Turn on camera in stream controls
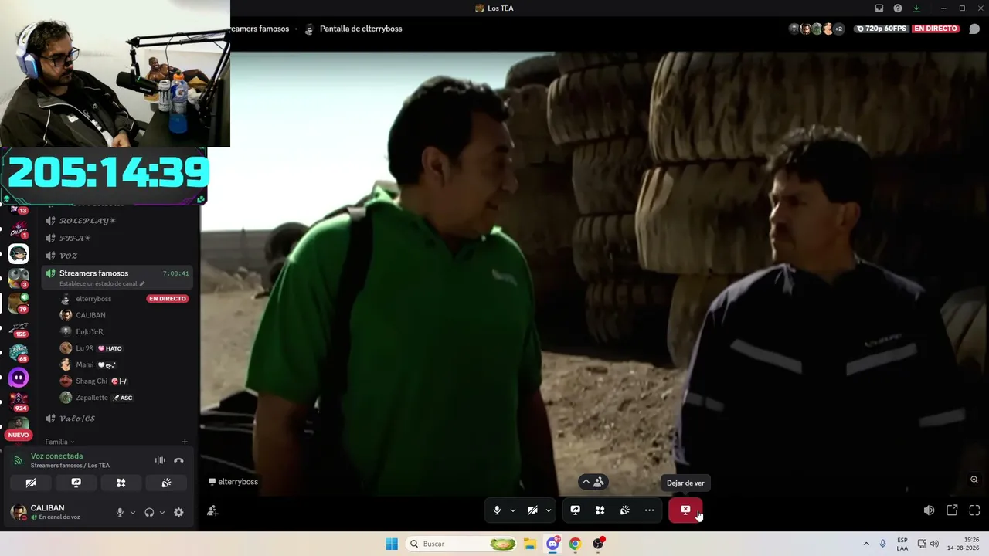989x556 pixels. coord(532,510)
